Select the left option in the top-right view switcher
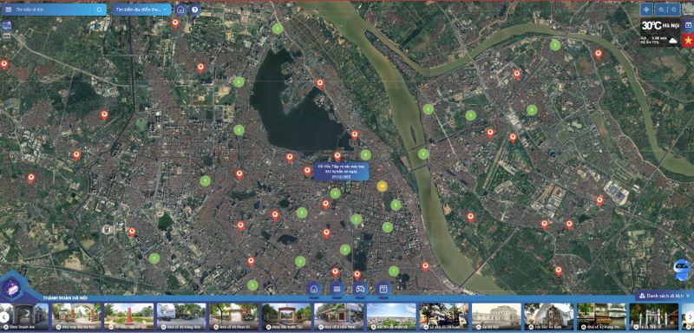 point(661,10)
